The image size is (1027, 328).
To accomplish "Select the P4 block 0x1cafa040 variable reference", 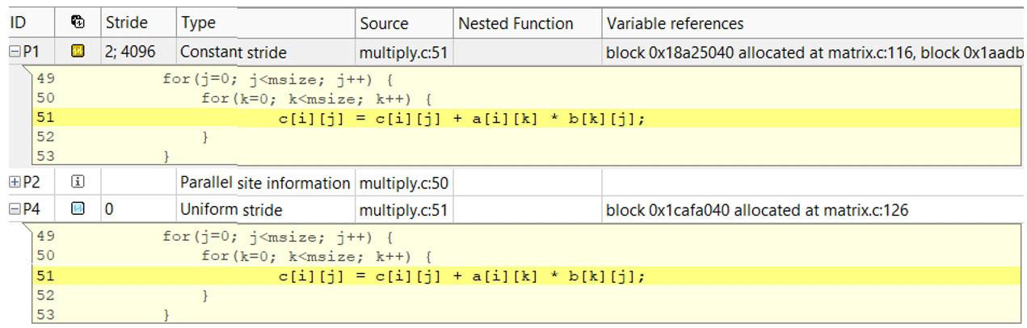I will point(757,211).
